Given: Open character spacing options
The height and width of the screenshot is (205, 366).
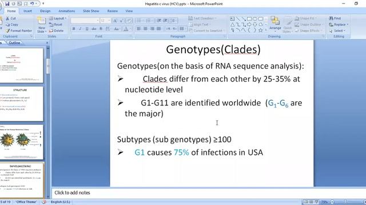Looking at the screenshot, I should click(x=108, y=29).
